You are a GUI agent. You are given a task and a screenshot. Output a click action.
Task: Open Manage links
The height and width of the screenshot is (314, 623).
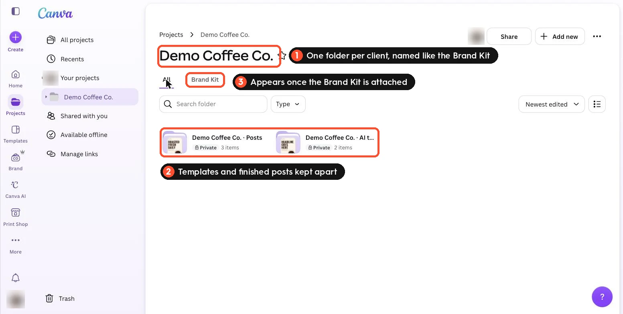pos(90,154)
